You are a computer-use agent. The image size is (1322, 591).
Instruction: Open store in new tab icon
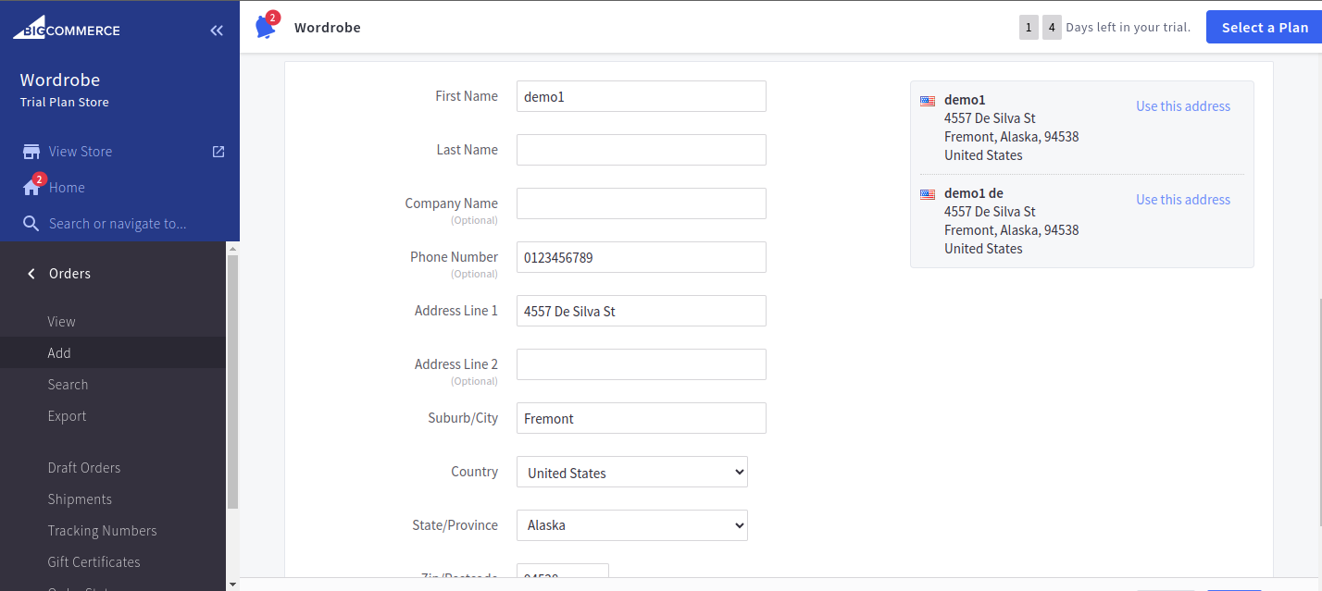click(218, 152)
